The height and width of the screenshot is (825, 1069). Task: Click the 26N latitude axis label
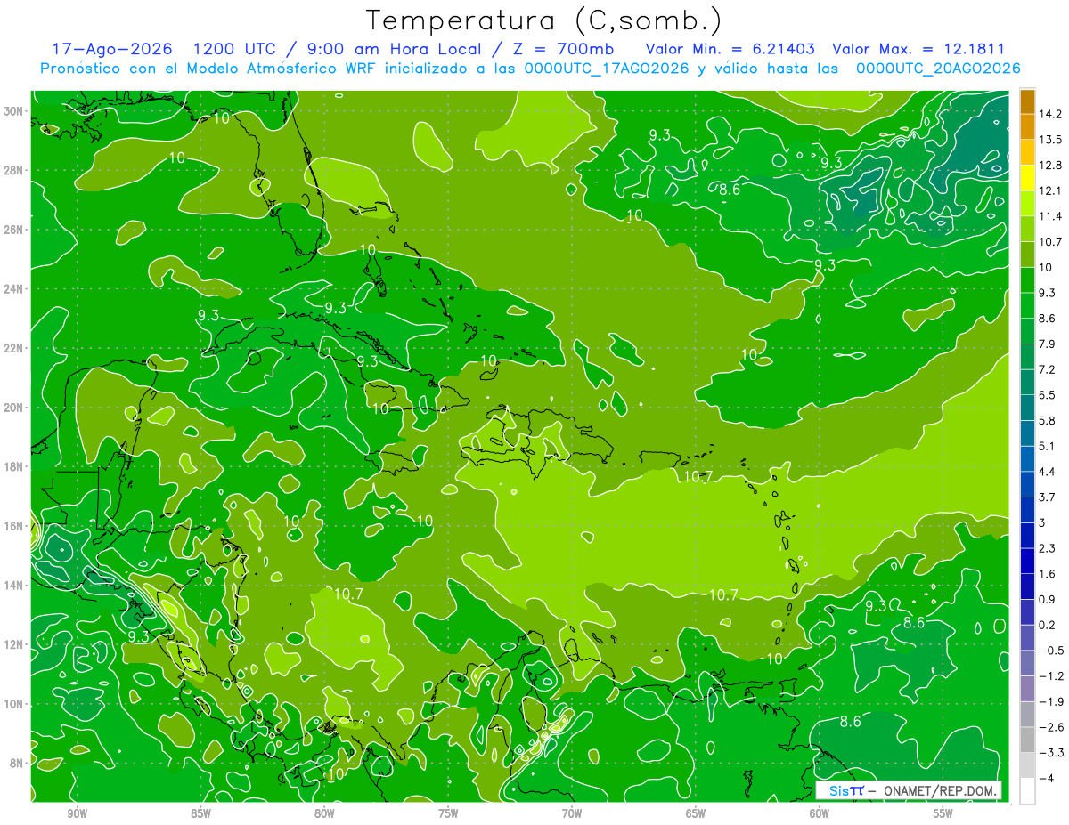click(x=14, y=230)
